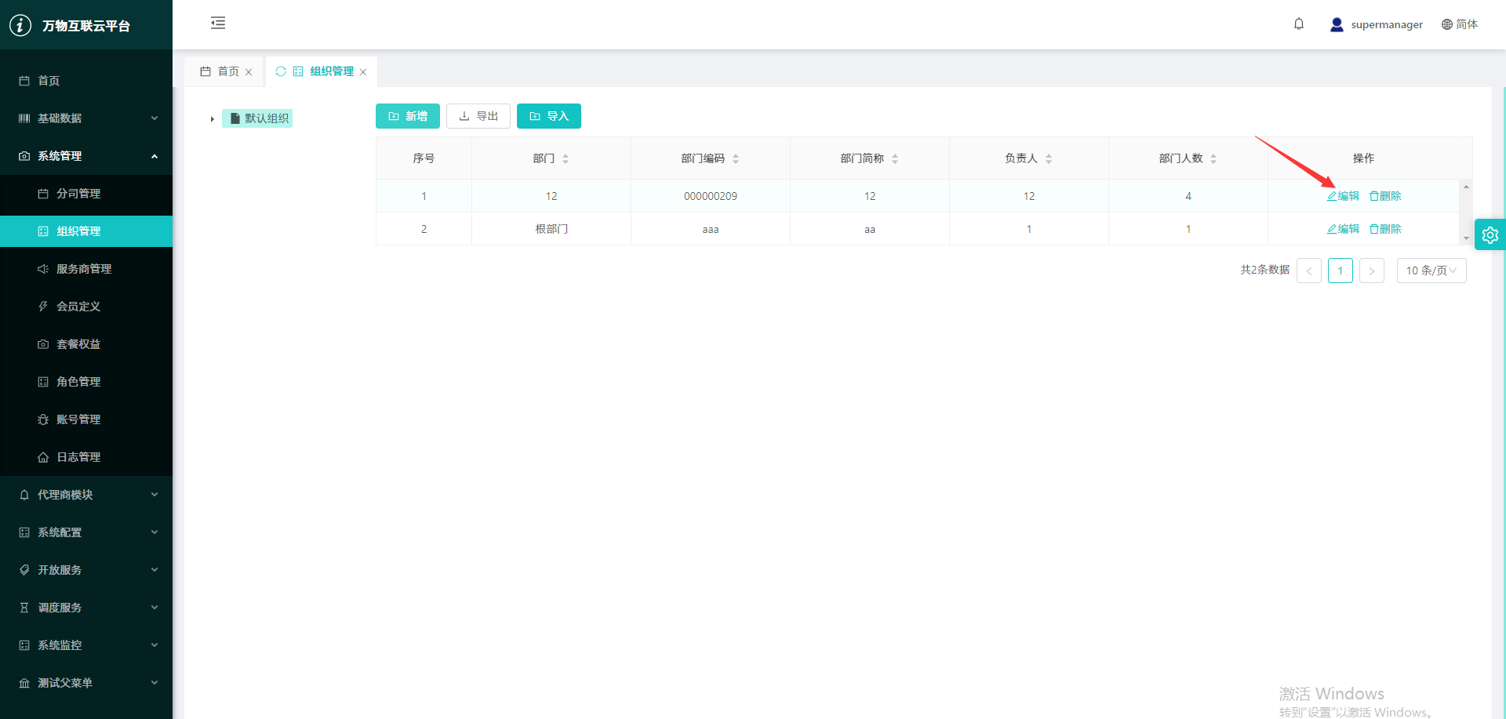1506x719 pixels.
Task: Go to the previous page arrow
Action: [1309, 271]
